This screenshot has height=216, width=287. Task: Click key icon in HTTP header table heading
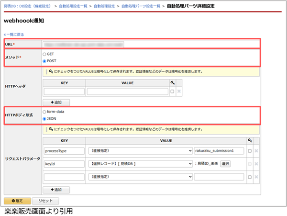pyautogui.click(x=172, y=83)
